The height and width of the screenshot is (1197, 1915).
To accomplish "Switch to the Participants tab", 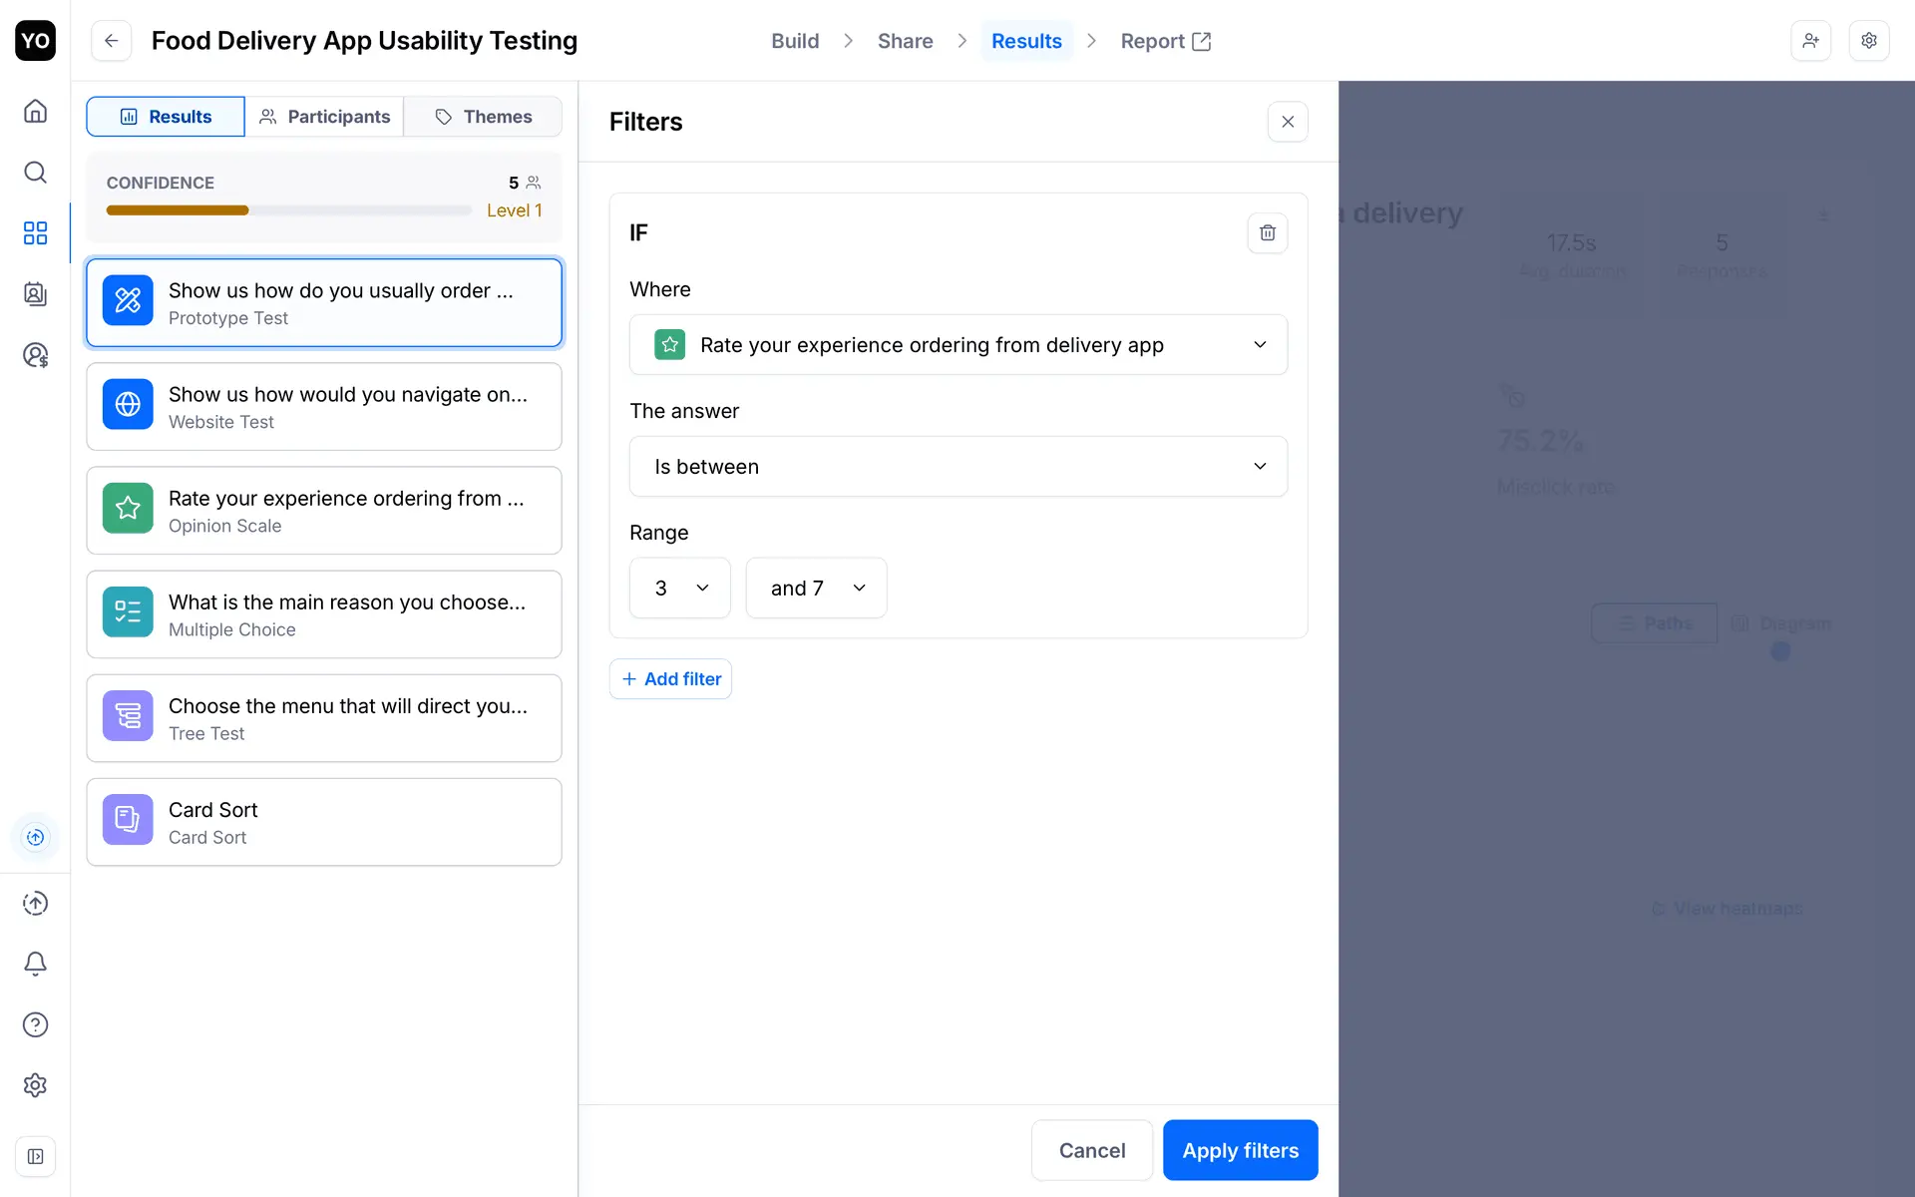I will pyautogui.click(x=324, y=117).
